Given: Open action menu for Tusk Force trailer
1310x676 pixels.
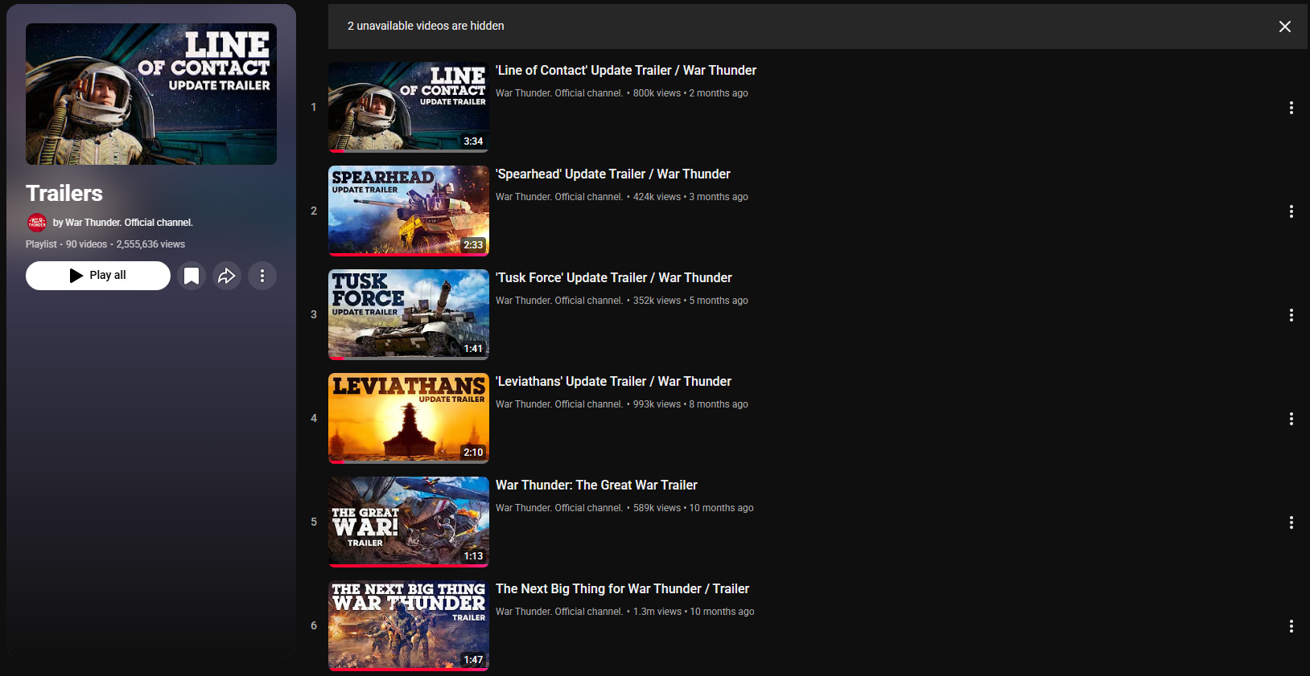Looking at the screenshot, I should [1291, 315].
